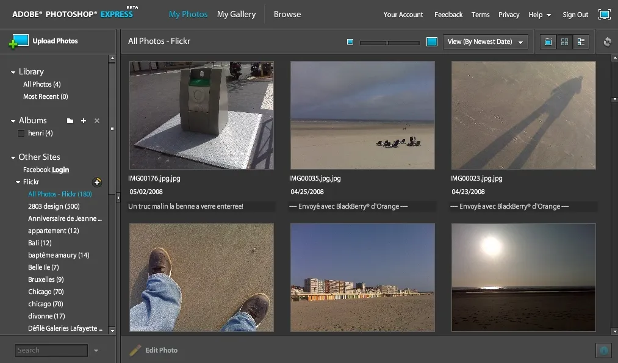Click the photo grid scrollbar down arrow
This screenshot has width=618, height=363.
(x=614, y=331)
